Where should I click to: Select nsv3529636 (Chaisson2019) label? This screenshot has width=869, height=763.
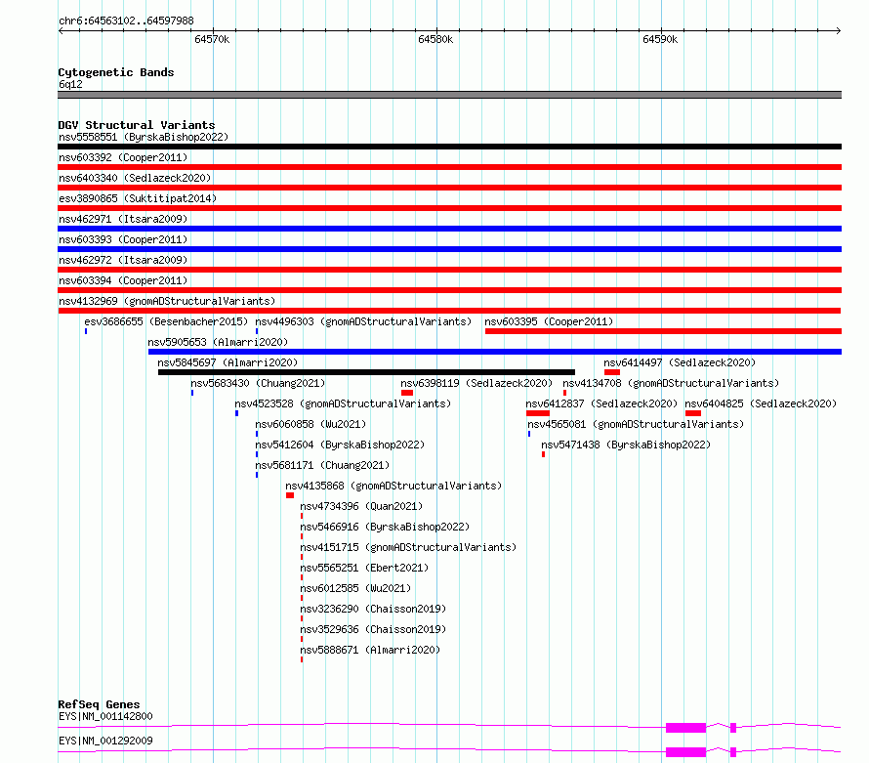click(373, 629)
